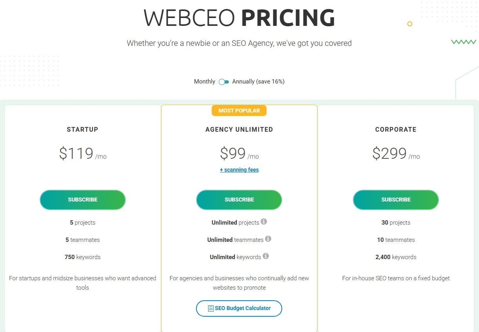Subscribe to the Startup plan
This screenshot has height=332, width=479.
[82, 200]
